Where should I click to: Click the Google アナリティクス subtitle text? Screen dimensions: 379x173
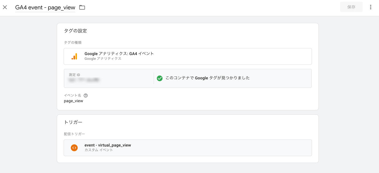(103, 58)
